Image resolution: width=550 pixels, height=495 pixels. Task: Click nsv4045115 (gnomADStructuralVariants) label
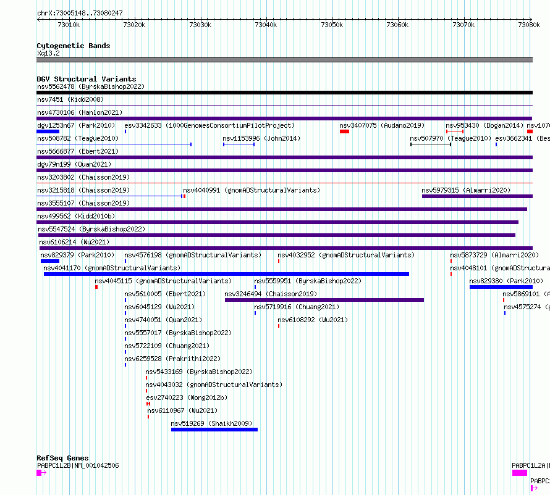tap(163, 281)
